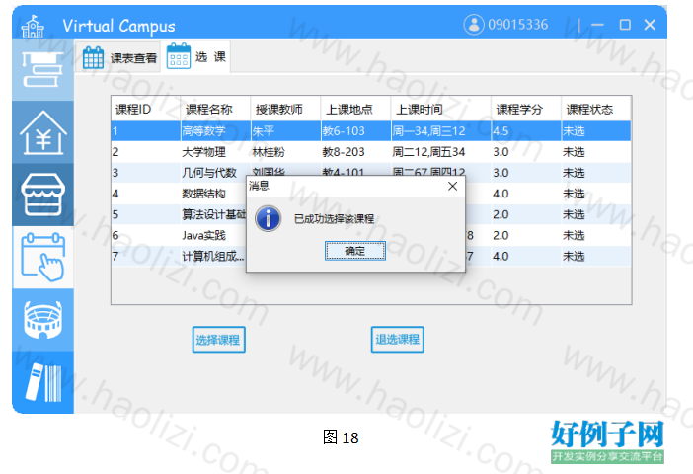Click teacher cell 朱平
The height and width of the screenshot is (474, 693).
pyautogui.click(x=285, y=131)
